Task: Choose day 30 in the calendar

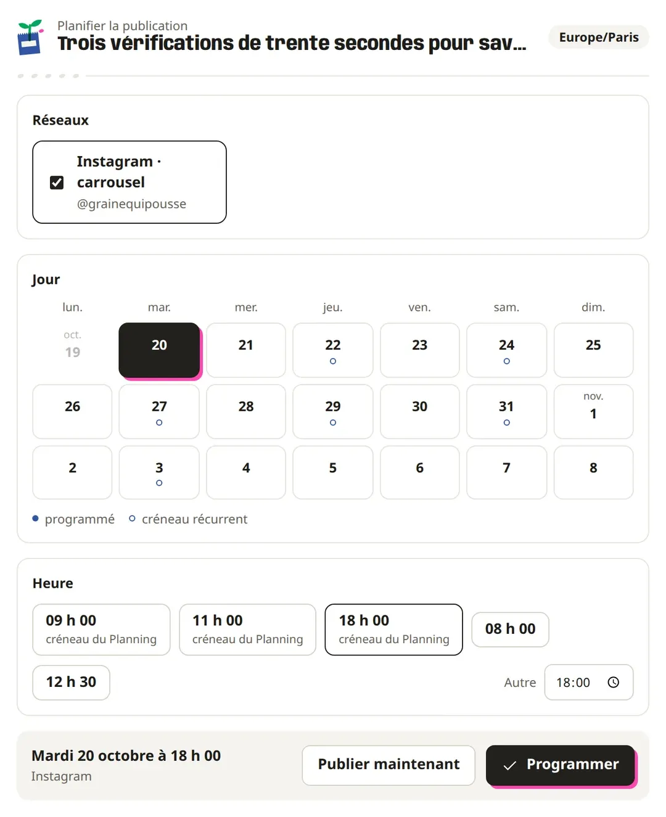Action: click(420, 411)
